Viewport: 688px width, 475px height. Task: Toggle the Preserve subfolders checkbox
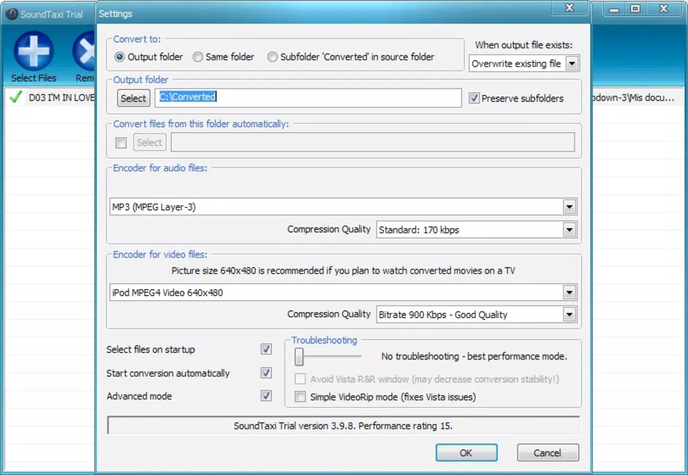coord(474,98)
